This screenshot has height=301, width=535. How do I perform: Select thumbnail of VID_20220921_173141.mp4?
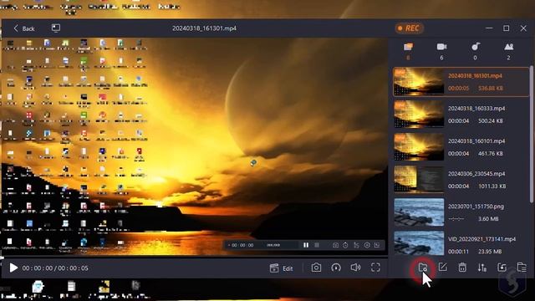coord(419,243)
